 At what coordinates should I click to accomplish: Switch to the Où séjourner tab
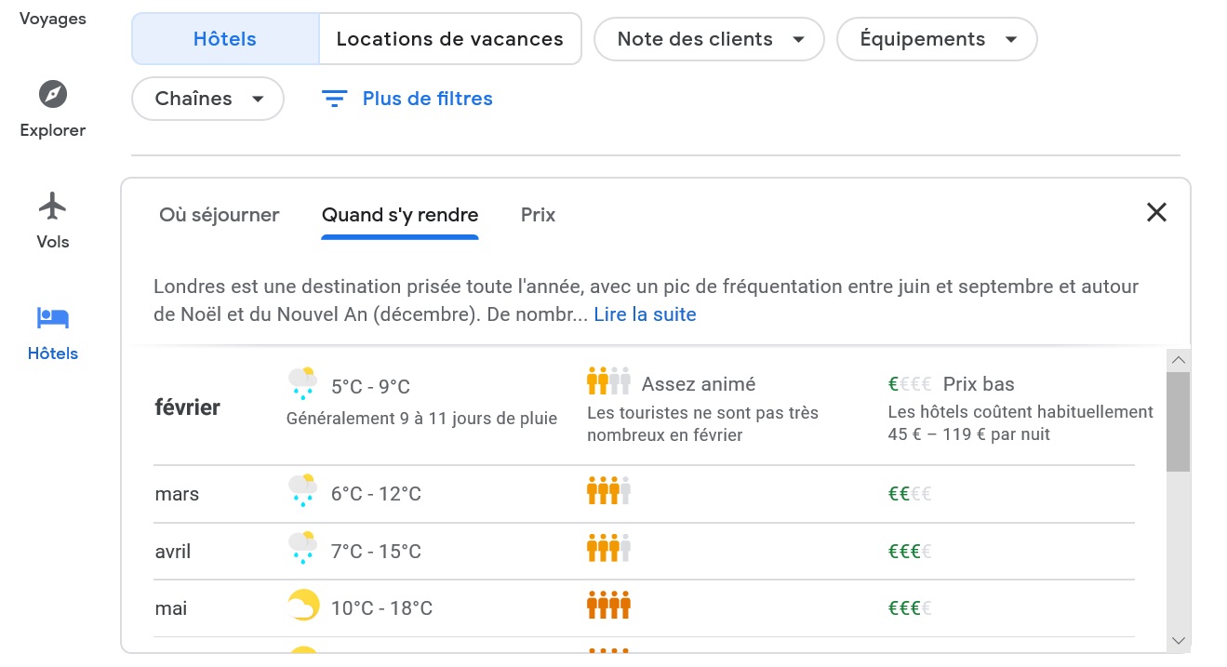pyautogui.click(x=220, y=215)
